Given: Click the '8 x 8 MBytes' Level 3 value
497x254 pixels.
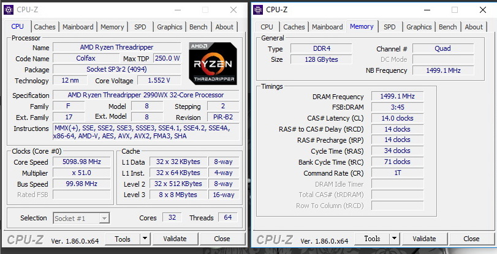Looking at the screenshot, I should pyautogui.click(x=178, y=195).
